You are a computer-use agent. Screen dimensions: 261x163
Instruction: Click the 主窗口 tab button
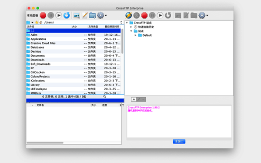pos(179,142)
